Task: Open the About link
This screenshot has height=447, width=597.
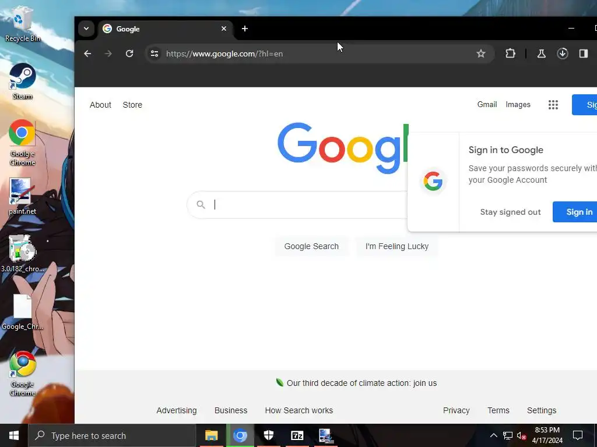Action: [100, 105]
